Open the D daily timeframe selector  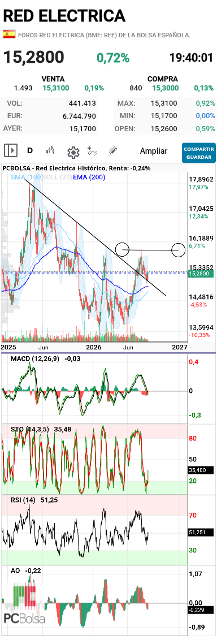tap(29, 151)
